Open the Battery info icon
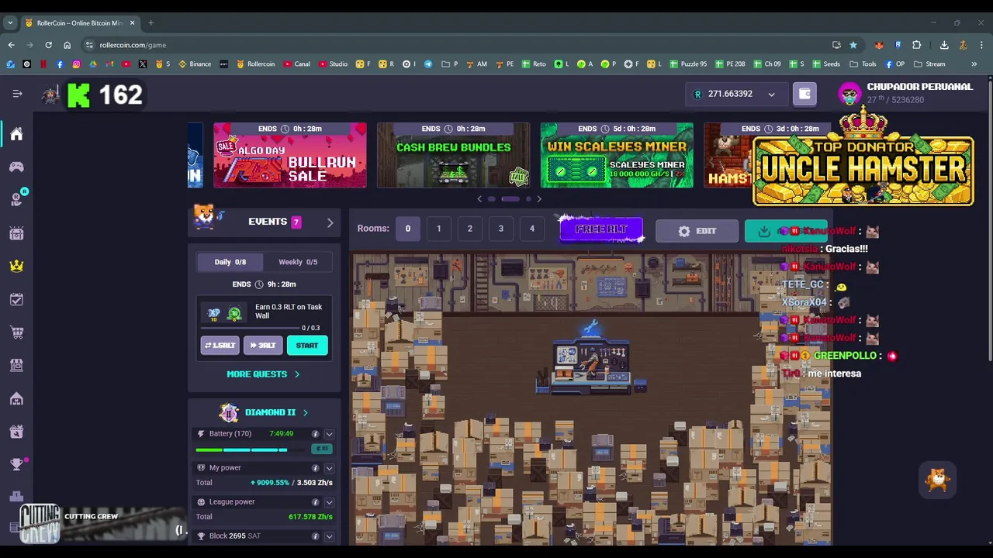The width and height of the screenshot is (993, 558). (315, 434)
